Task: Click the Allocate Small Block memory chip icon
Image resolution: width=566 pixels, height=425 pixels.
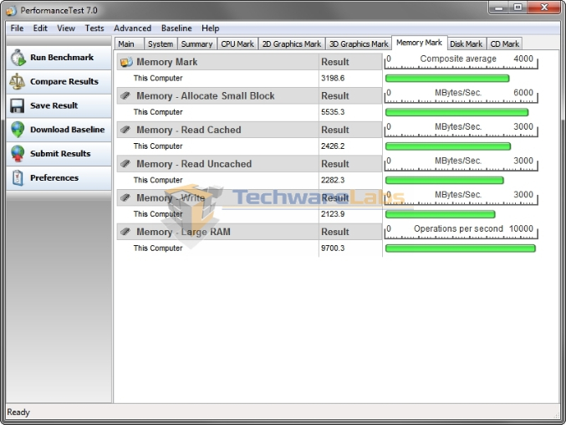Action: [x=125, y=95]
